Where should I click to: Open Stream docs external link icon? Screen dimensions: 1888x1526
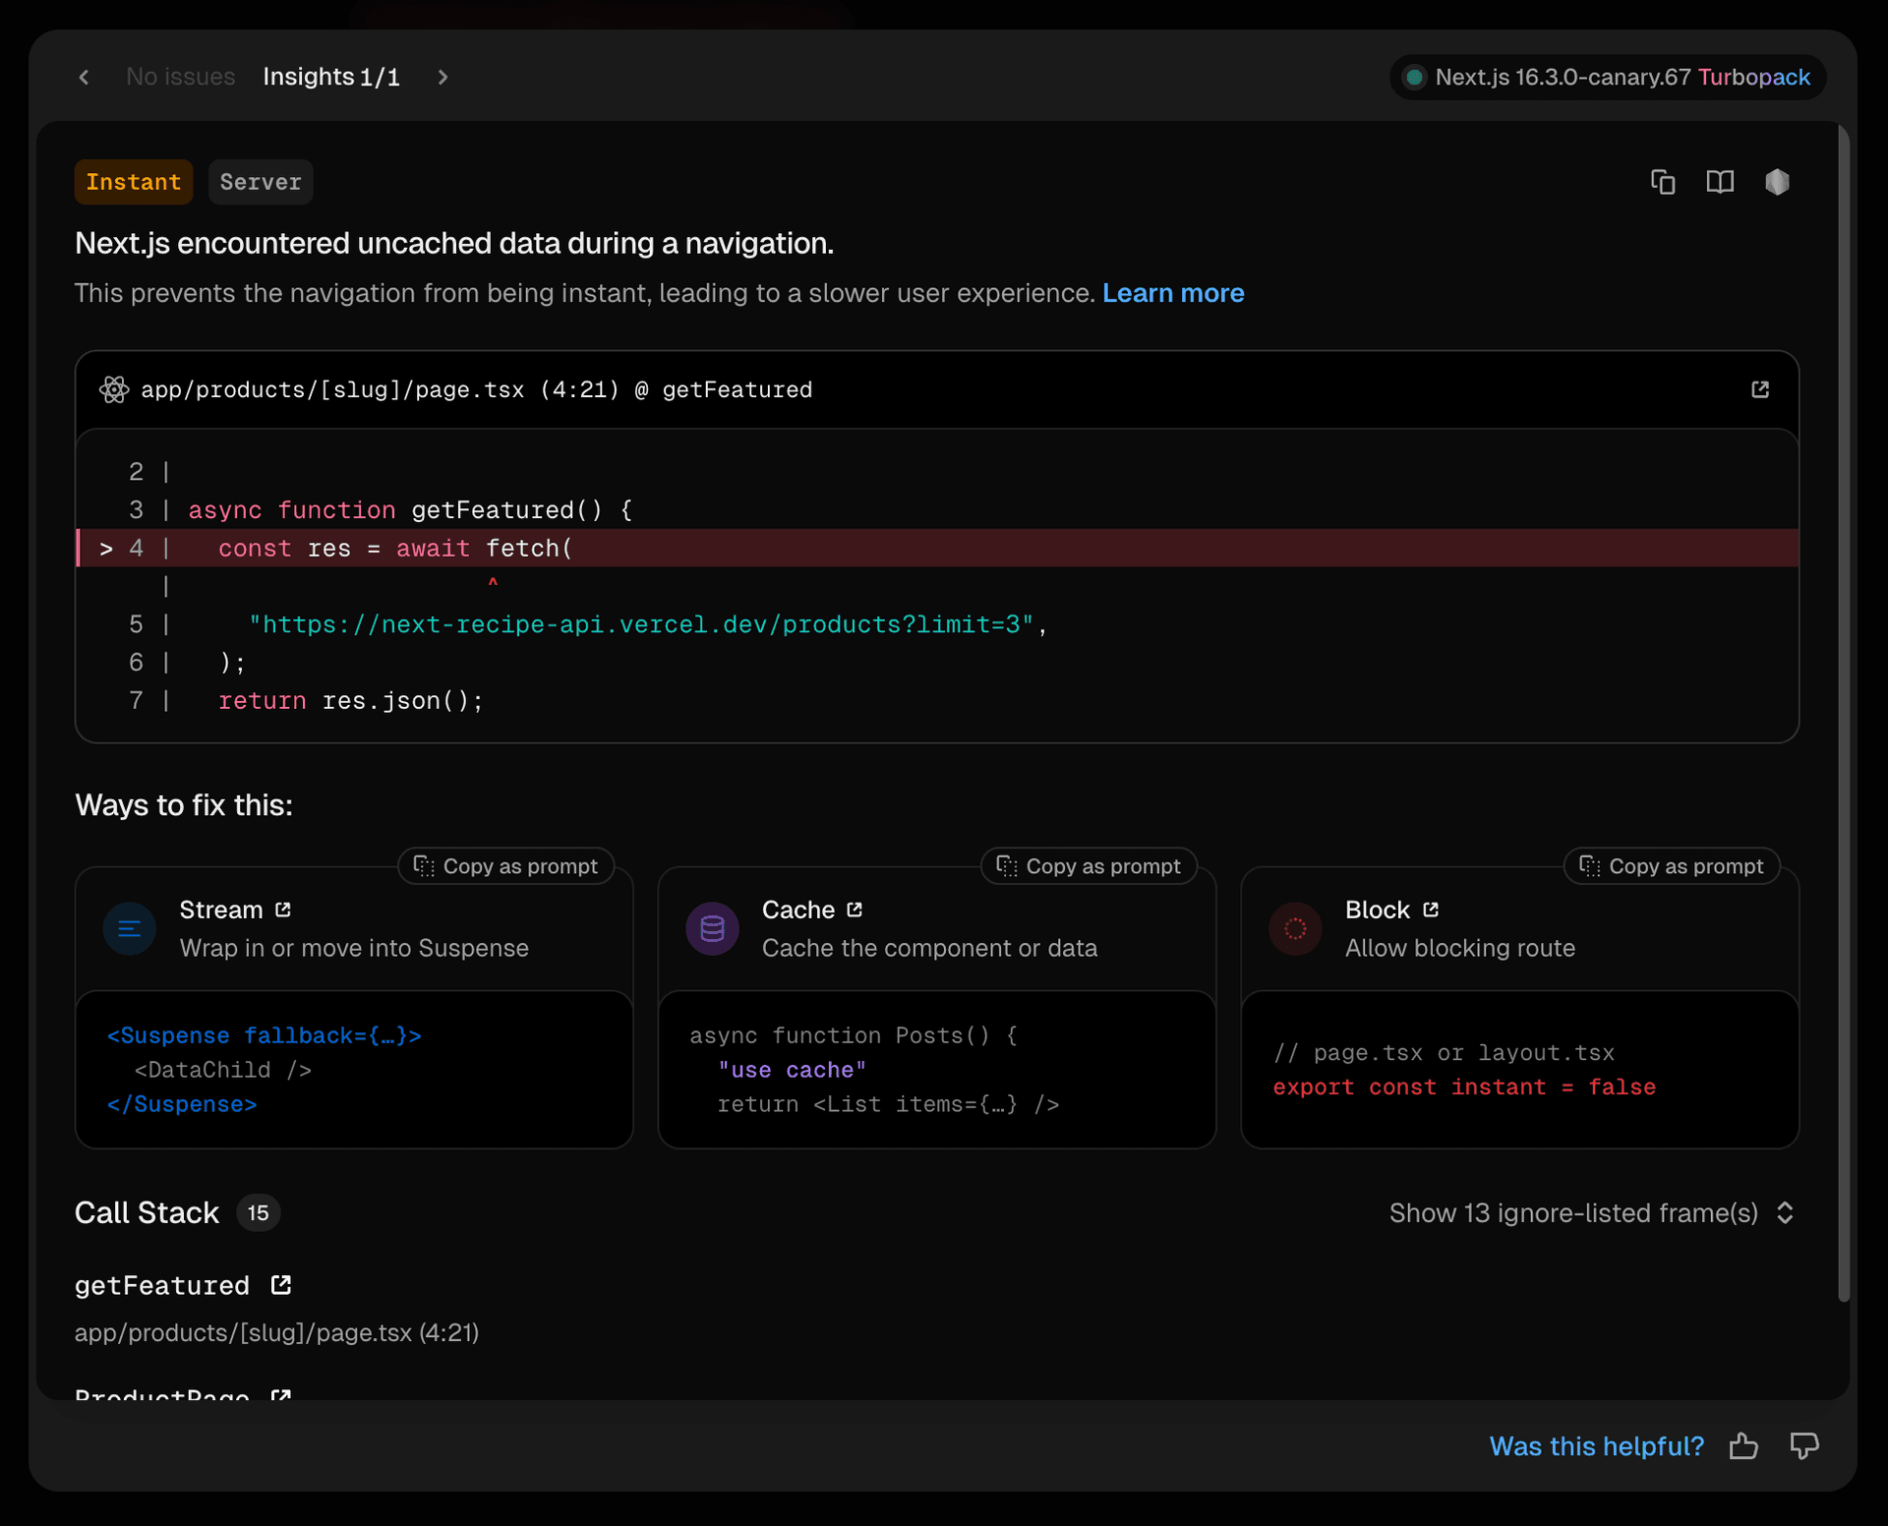(x=283, y=910)
